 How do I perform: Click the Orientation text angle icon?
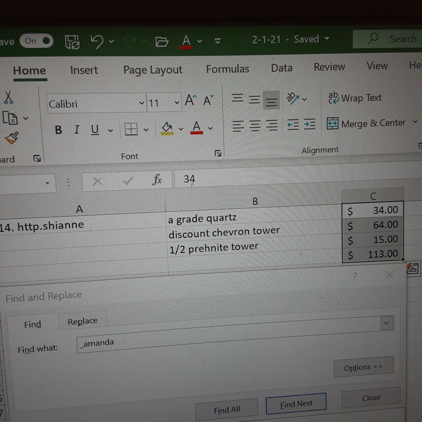[293, 98]
